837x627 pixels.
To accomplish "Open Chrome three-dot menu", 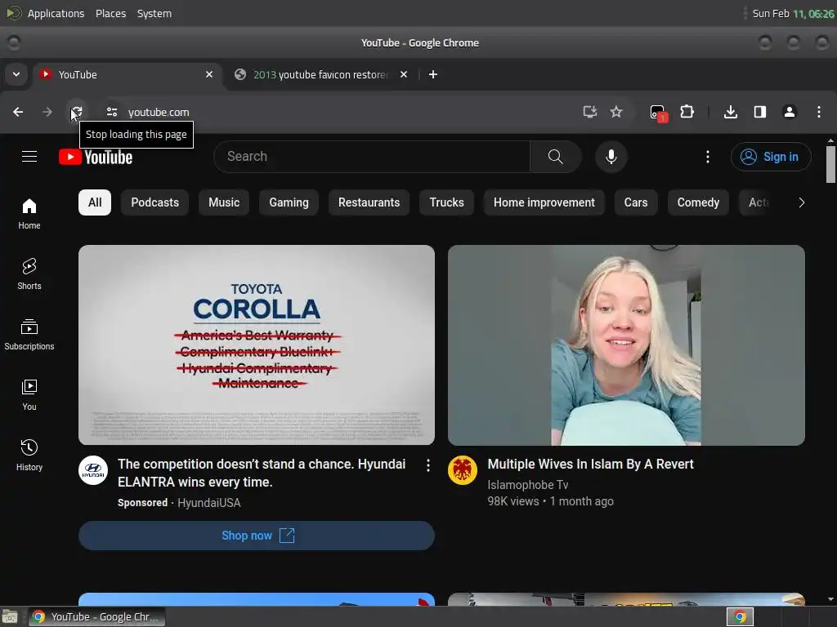I will click(819, 112).
